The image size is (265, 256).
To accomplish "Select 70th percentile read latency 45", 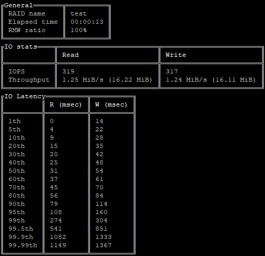I will click(x=54, y=187).
